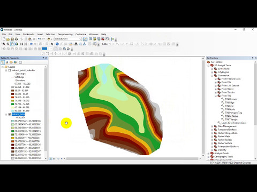Enable the natural_poin1_sestertin layer checkbox
Image resolution: width=257 pixels, height=192 pixels.
pos(10,70)
